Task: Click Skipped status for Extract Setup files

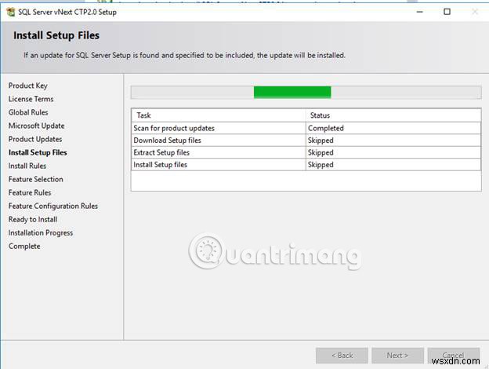Action: (393, 153)
